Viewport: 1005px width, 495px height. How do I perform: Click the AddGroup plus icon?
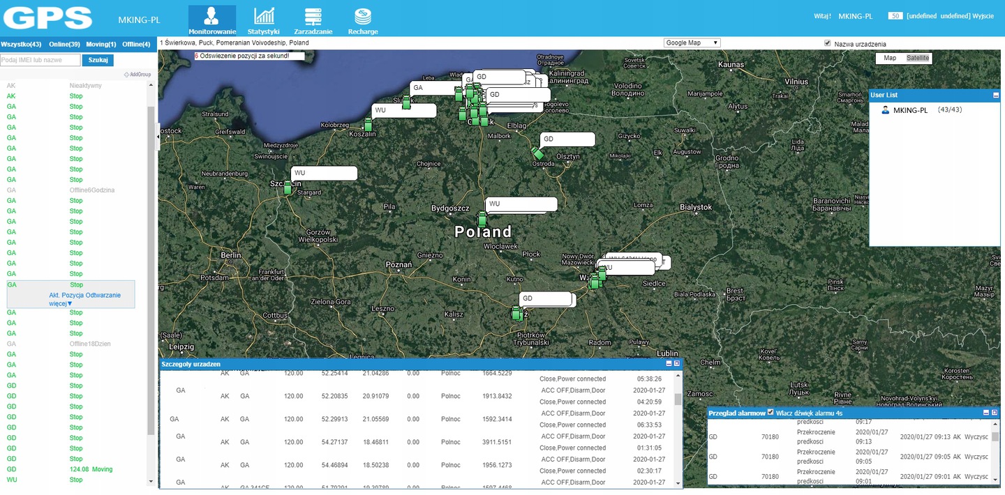pyautogui.click(x=126, y=75)
